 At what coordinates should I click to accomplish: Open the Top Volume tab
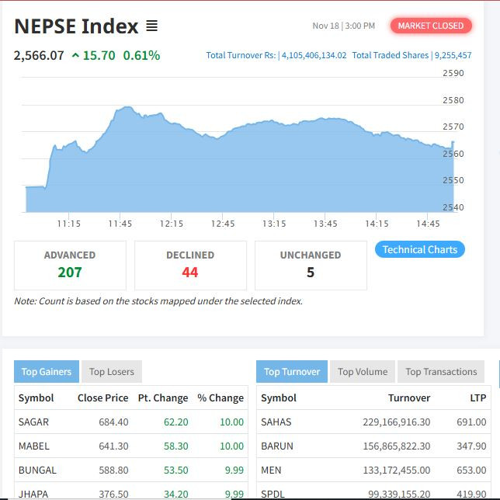(363, 372)
